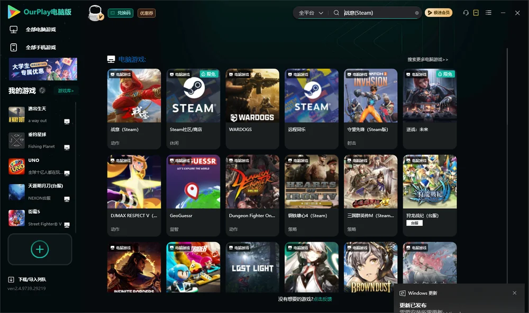The width and height of the screenshot is (529, 313).
Task: Open the list menu icon in title bar
Action: tap(488, 13)
